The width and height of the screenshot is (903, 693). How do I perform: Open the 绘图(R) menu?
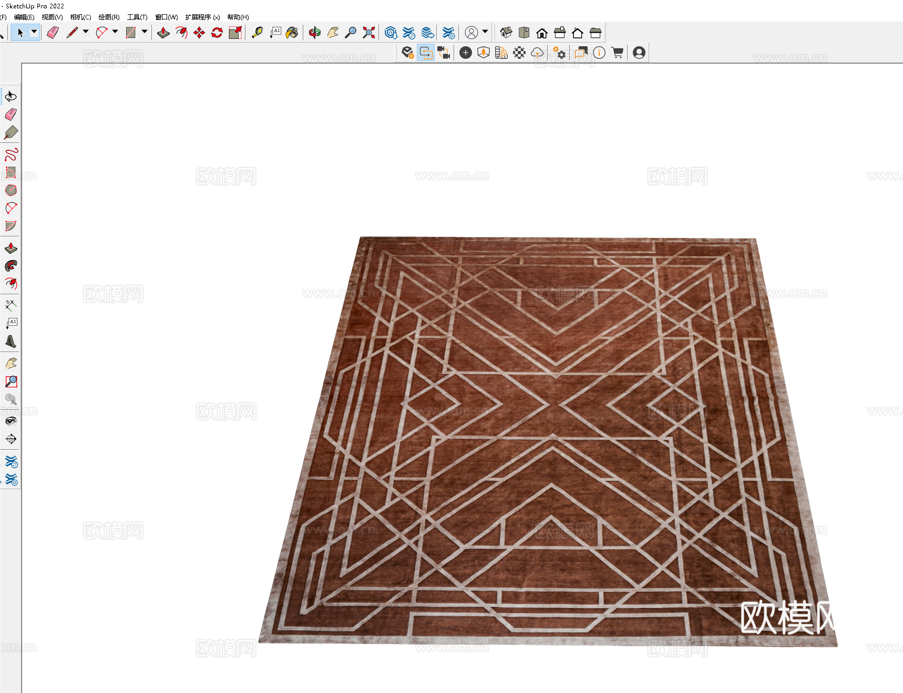[x=109, y=17]
